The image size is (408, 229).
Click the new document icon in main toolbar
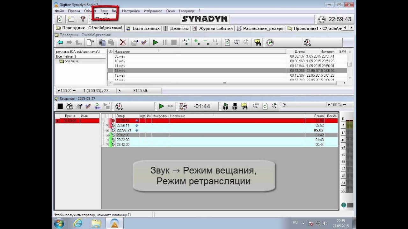click(x=71, y=19)
